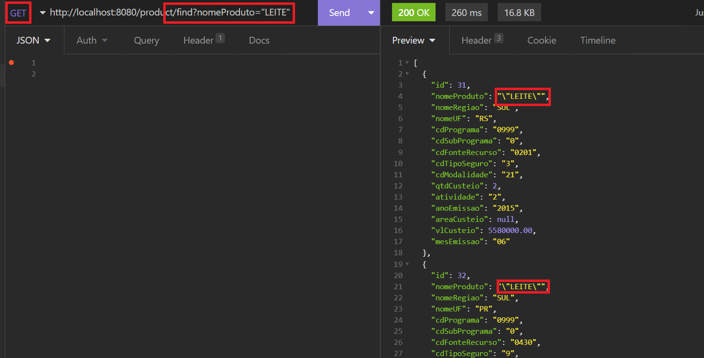
Task: Open the Send button's dropdown arrow
Action: click(370, 13)
